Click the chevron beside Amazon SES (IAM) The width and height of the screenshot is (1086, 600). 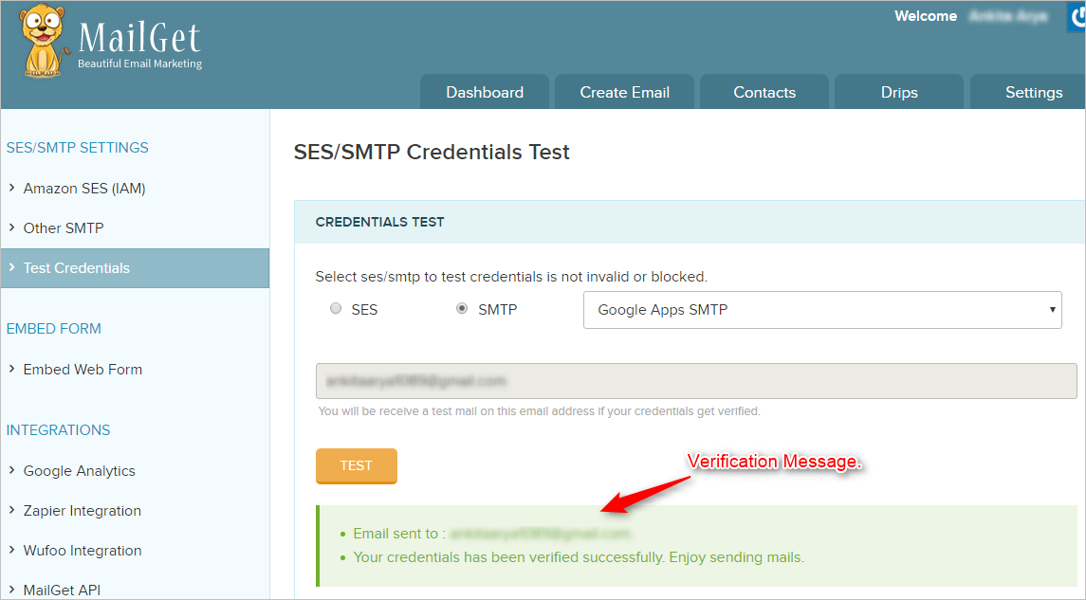coord(11,188)
